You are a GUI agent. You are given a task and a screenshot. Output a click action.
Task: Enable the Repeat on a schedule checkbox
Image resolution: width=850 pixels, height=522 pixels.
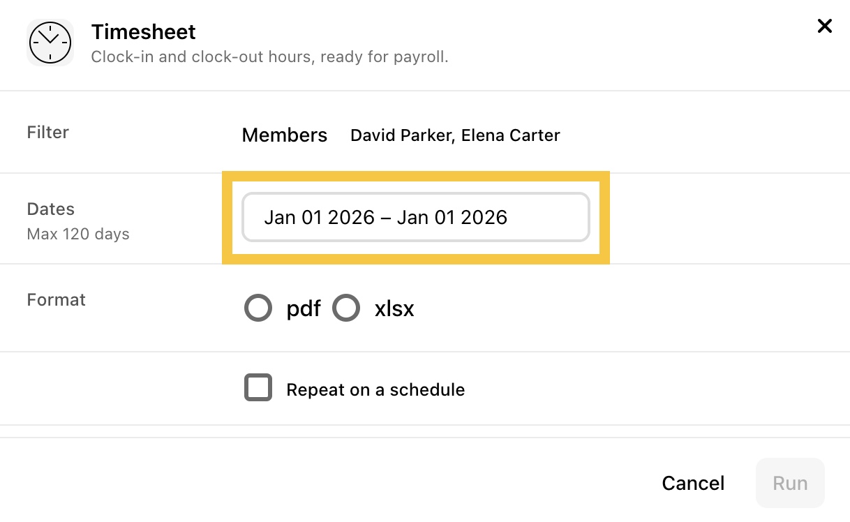pyautogui.click(x=258, y=388)
